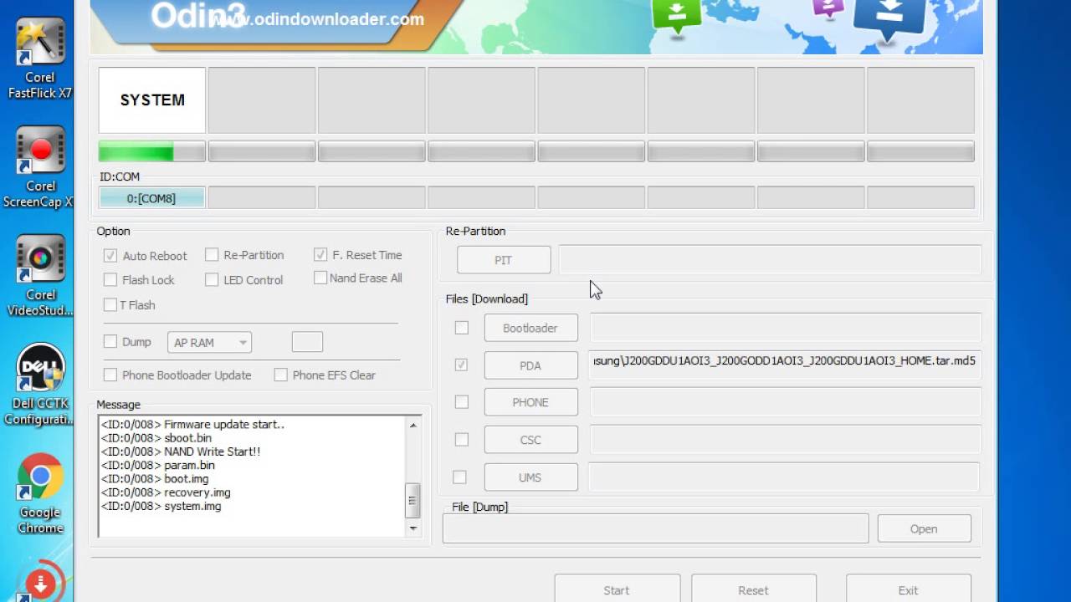Open Corel ScreenCap X desktop shortcut
Viewport: 1071px width, 602px height.
coord(39,167)
